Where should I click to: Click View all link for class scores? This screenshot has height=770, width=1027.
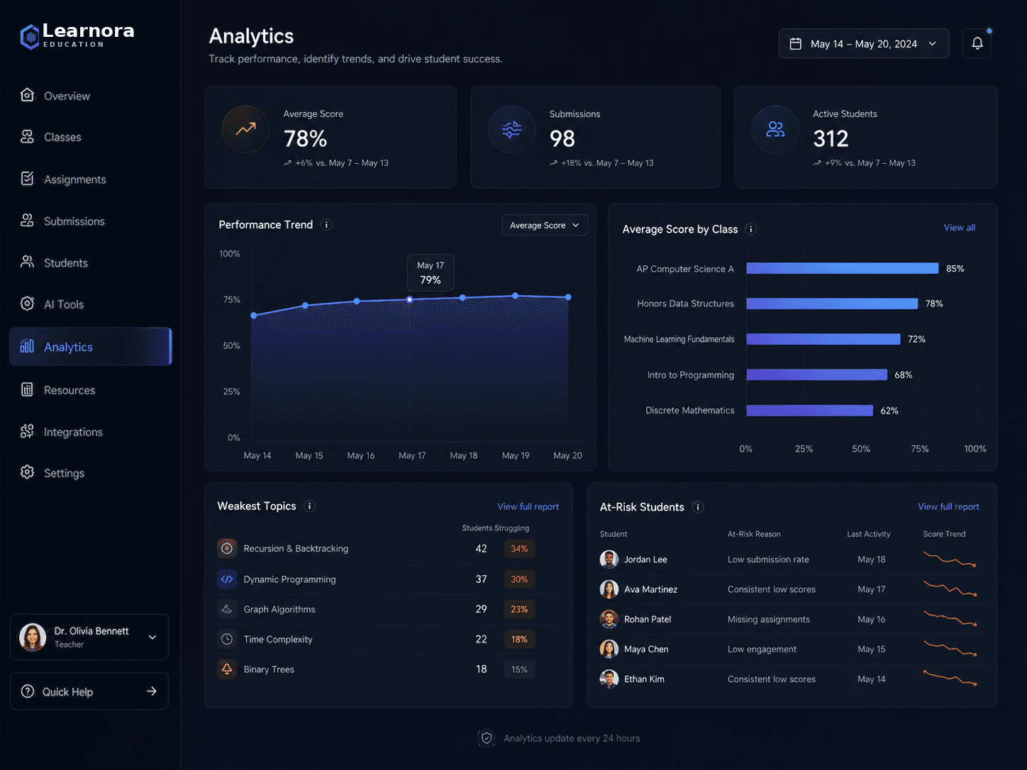(959, 228)
